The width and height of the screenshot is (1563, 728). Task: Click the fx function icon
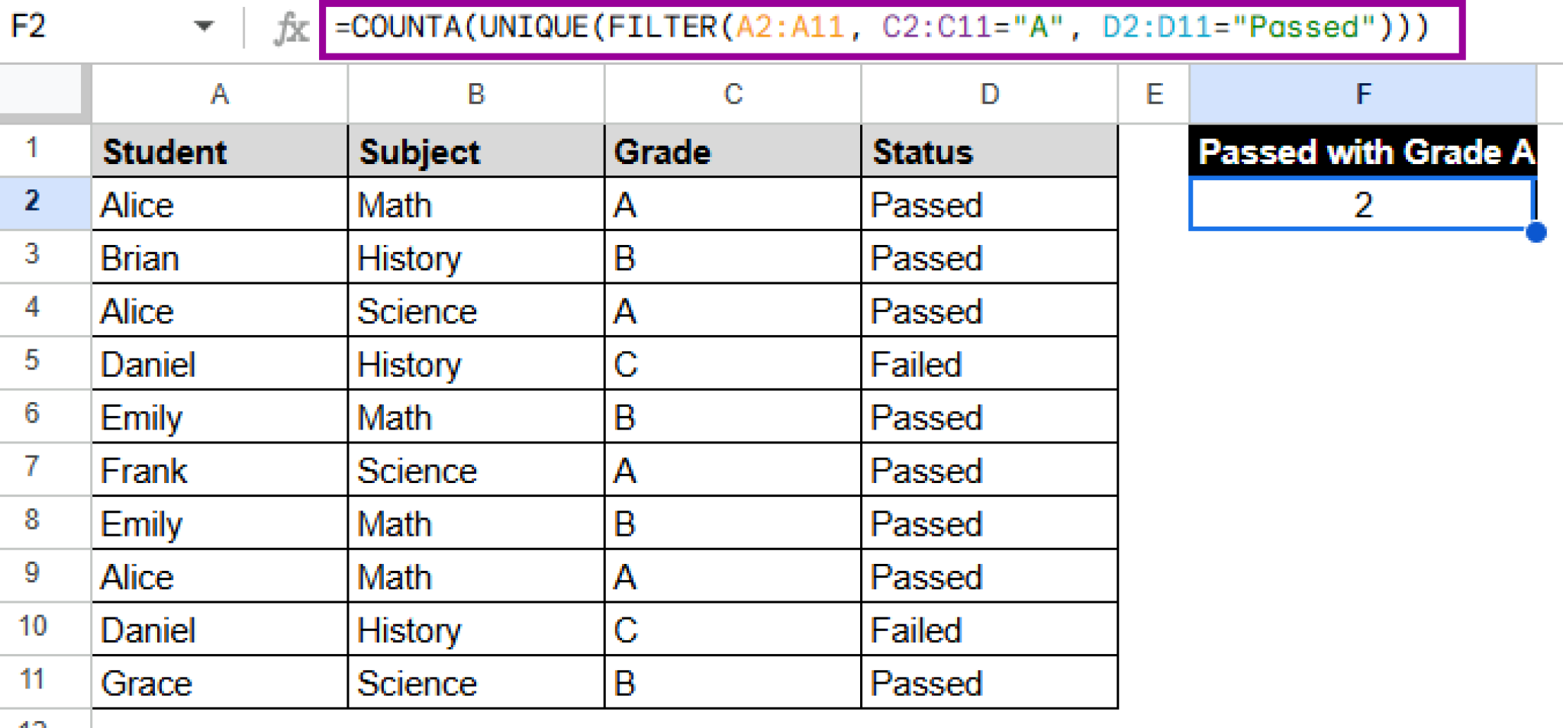point(291,29)
